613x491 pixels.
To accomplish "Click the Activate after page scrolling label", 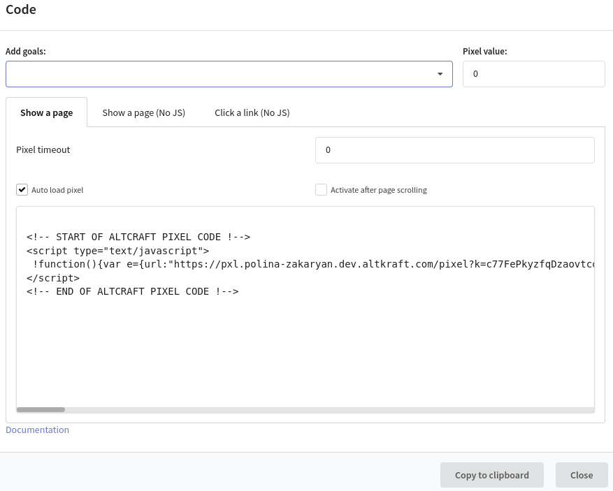I will [379, 190].
